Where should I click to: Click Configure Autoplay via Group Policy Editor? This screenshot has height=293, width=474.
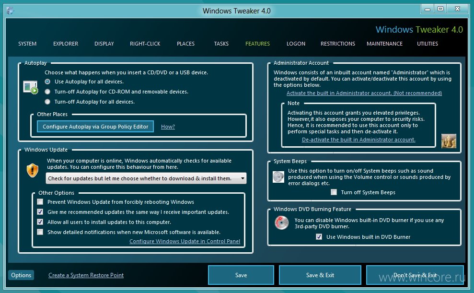pos(95,127)
